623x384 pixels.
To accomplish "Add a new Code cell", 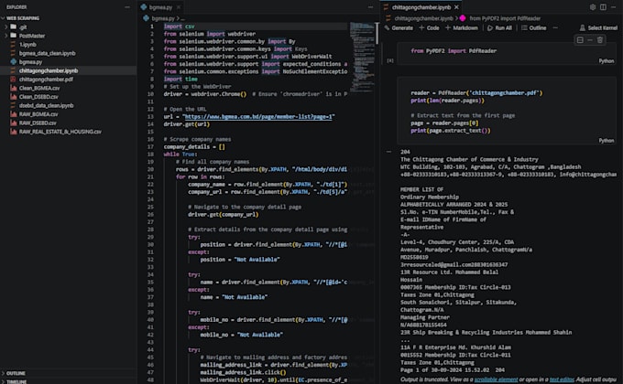I will 429,27.
